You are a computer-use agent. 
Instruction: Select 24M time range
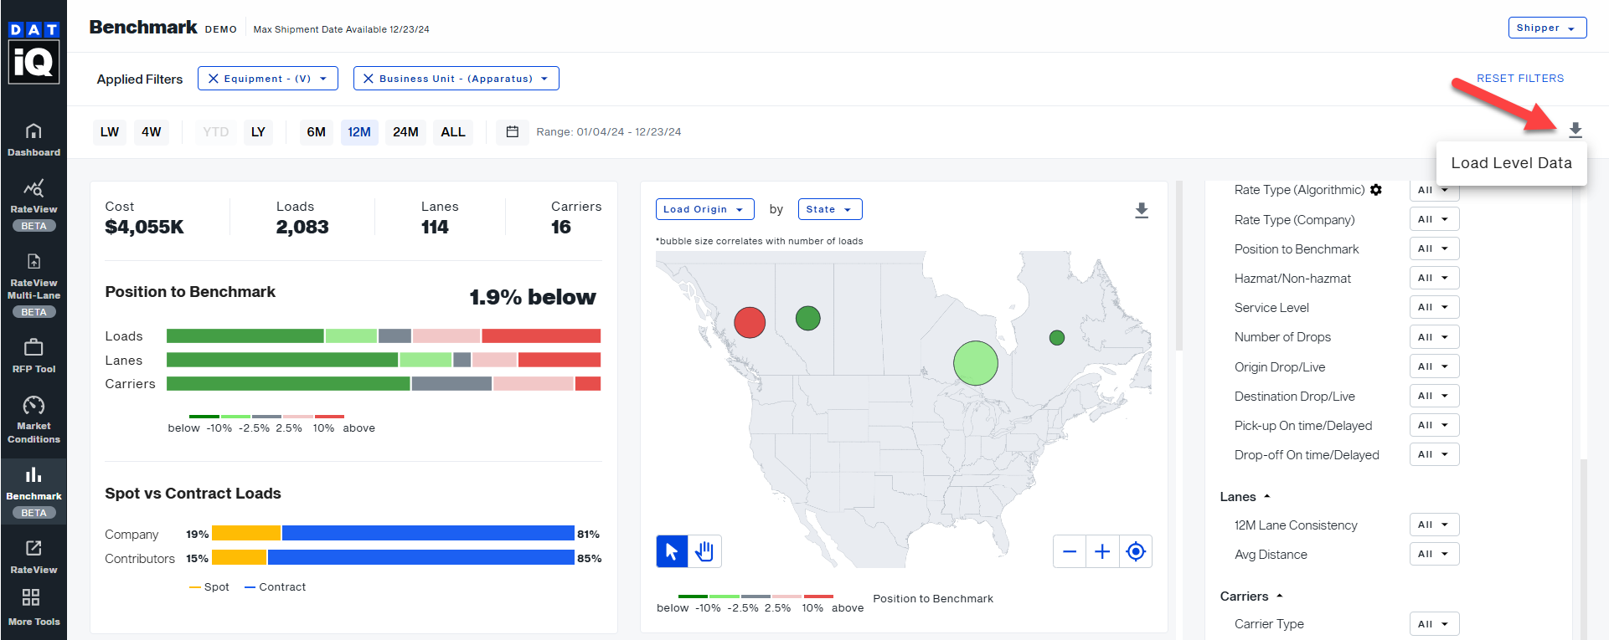click(x=405, y=131)
